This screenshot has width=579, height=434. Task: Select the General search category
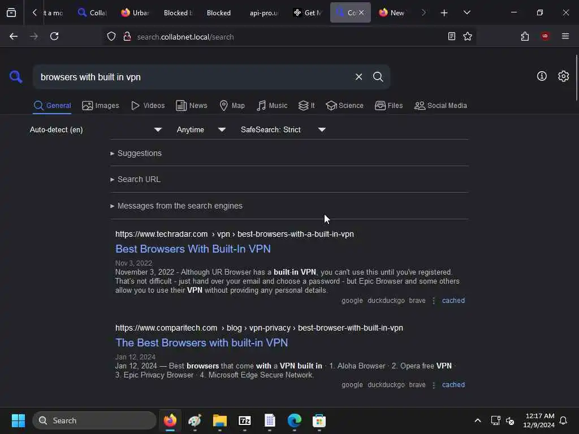tap(52, 106)
